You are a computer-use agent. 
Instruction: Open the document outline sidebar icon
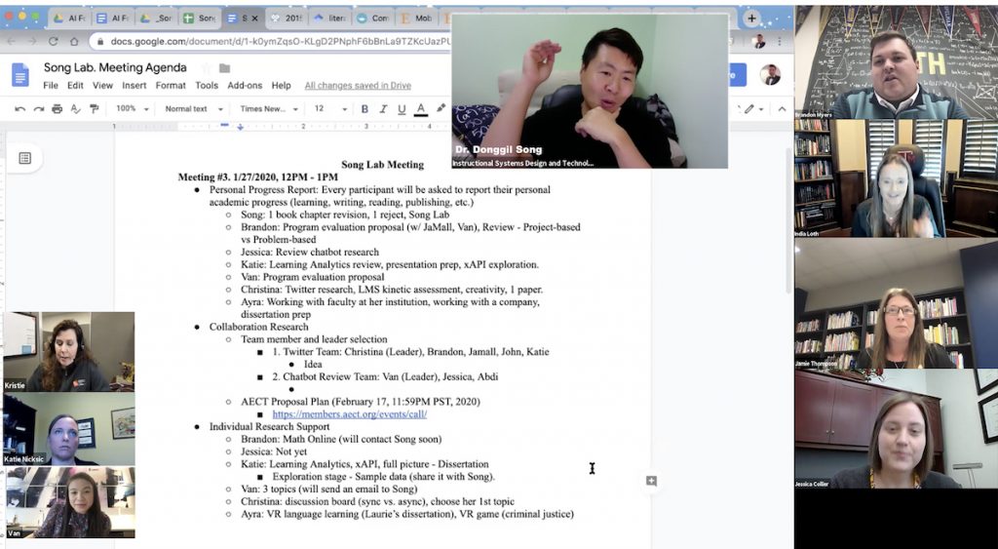[25, 158]
